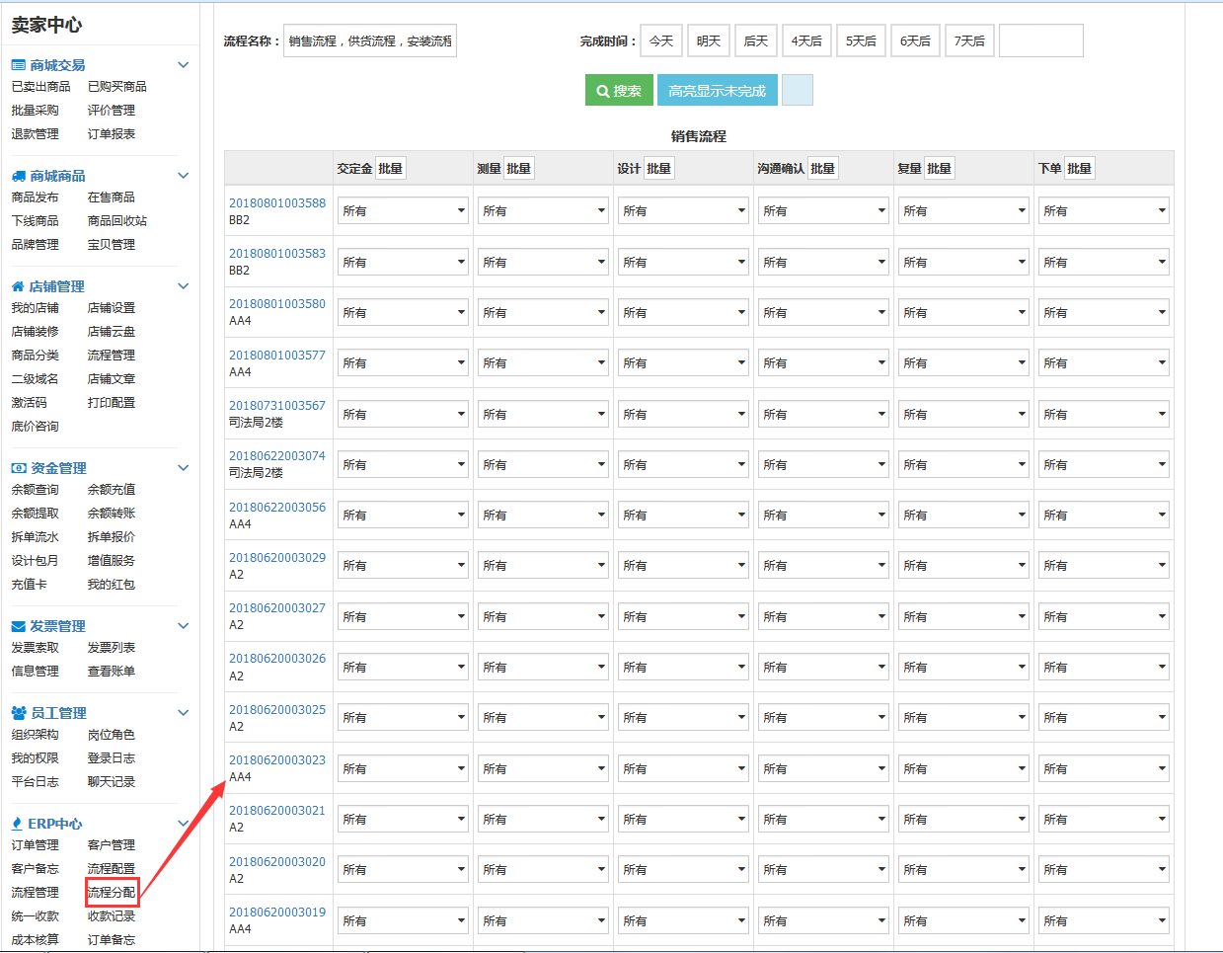Click the 资金管理 money icon
The width and height of the screenshot is (1223, 953).
19,468
